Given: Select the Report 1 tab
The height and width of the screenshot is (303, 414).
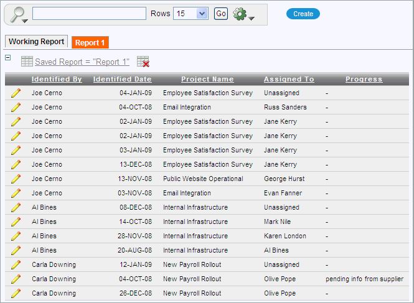Looking at the screenshot, I should [x=90, y=43].
